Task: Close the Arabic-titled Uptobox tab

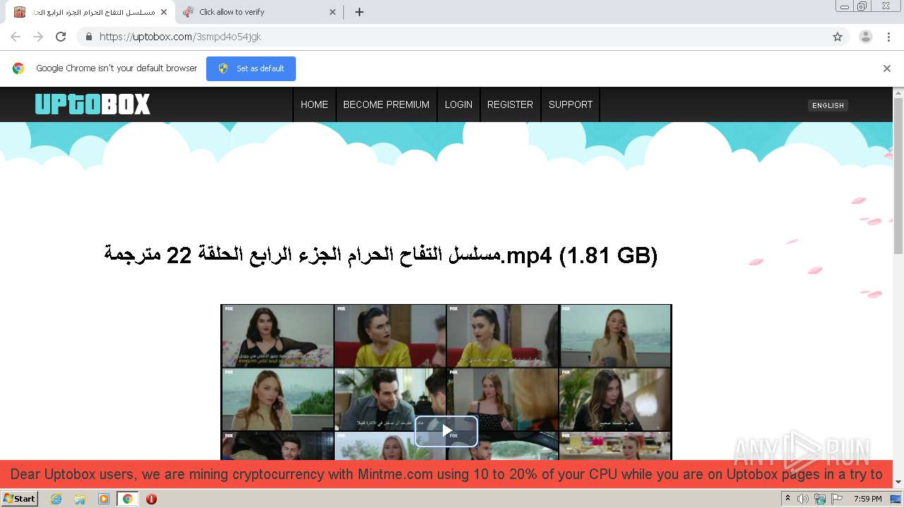Action: pos(164,12)
